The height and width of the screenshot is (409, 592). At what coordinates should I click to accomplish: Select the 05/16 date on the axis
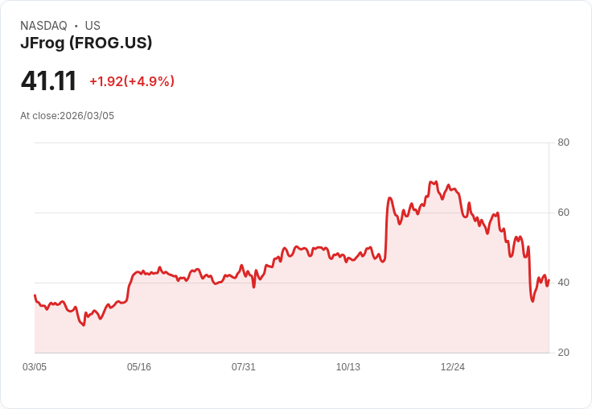pos(139,367)
